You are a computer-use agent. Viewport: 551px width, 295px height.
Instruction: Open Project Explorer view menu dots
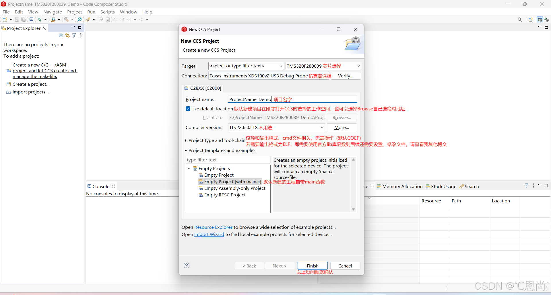pos(81,35)
